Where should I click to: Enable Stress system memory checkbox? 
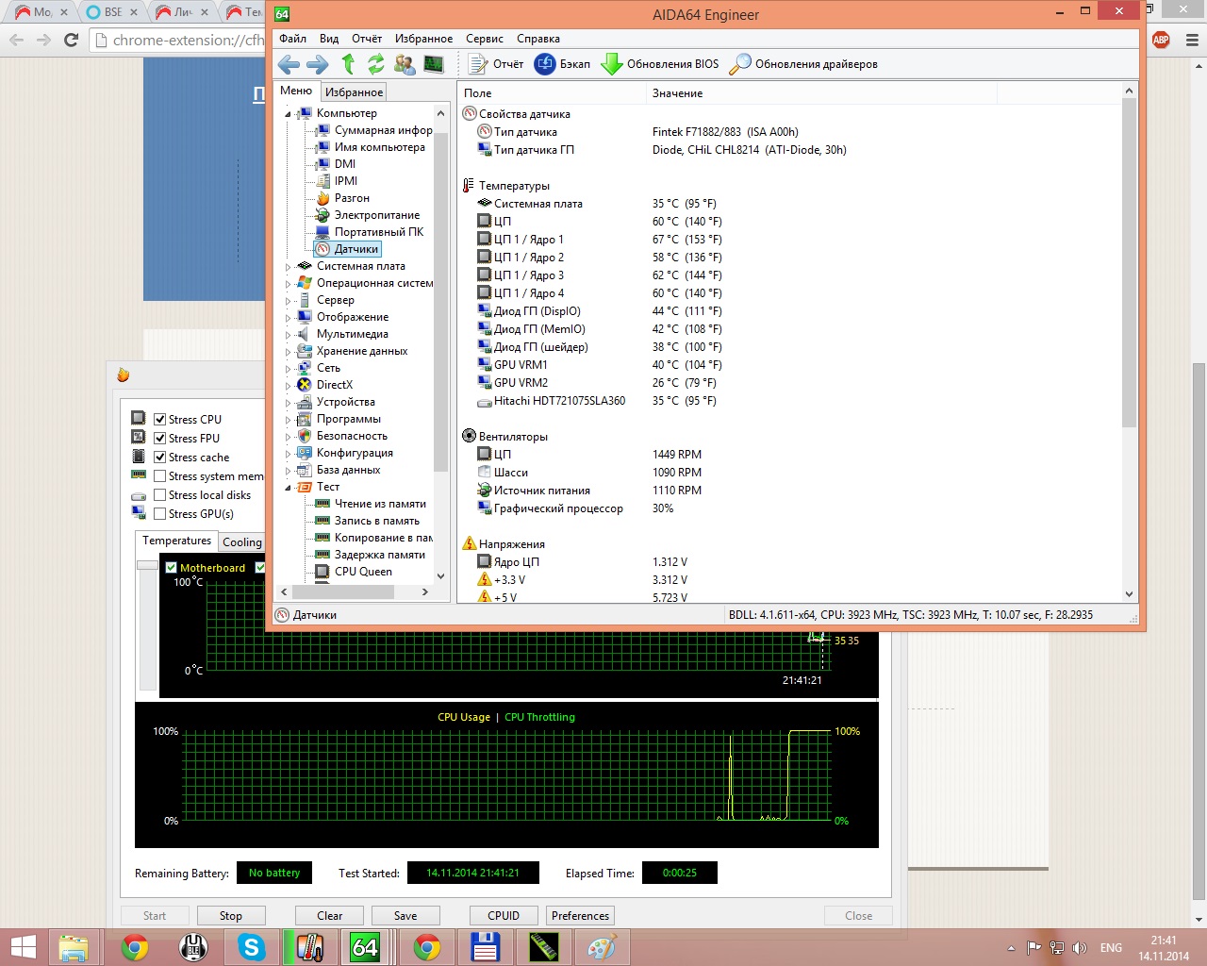click(x=160, y=476)
